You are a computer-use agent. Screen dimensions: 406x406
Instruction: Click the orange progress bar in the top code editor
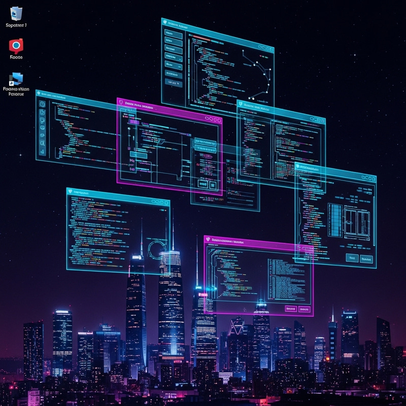coord(202,37)
